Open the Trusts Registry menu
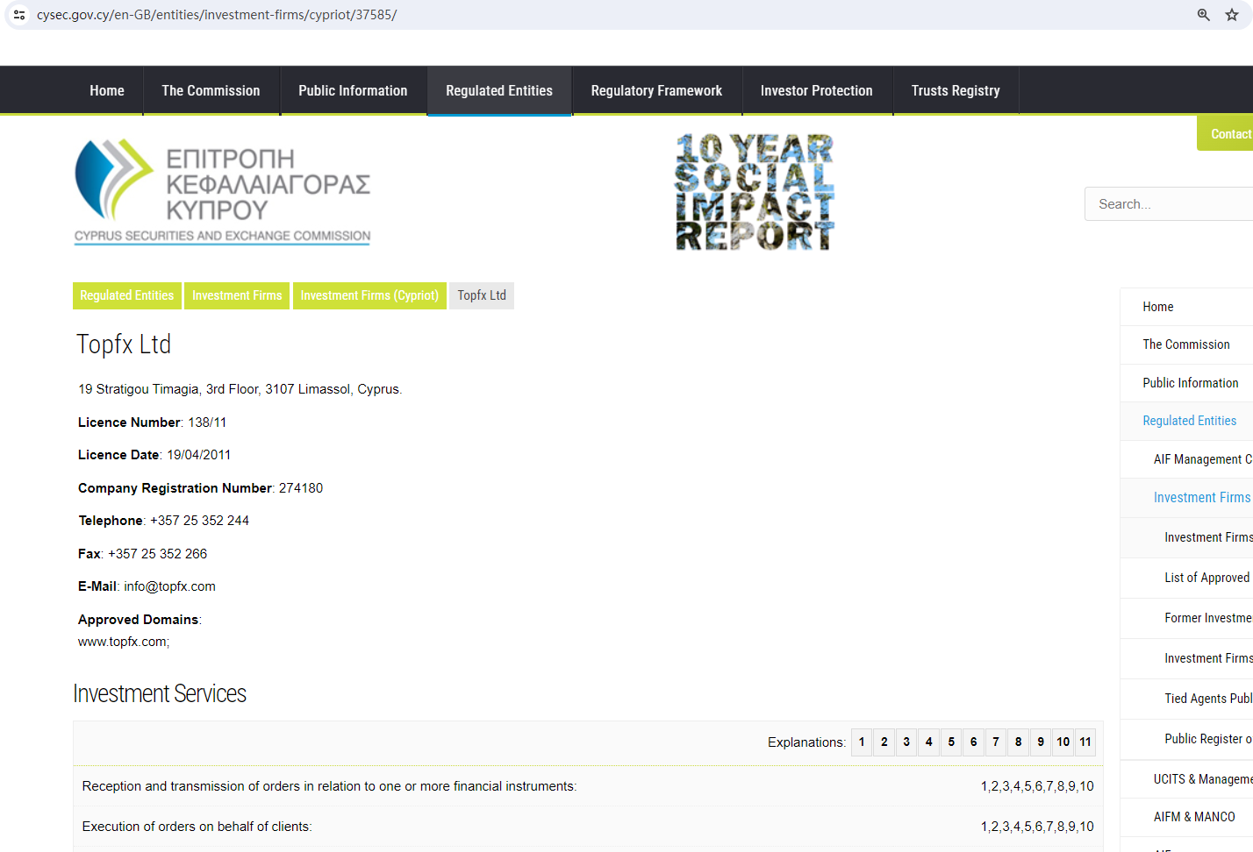The height and width of the screenshot is (852, 1253). pyautogui.click(x=956, y=90)
